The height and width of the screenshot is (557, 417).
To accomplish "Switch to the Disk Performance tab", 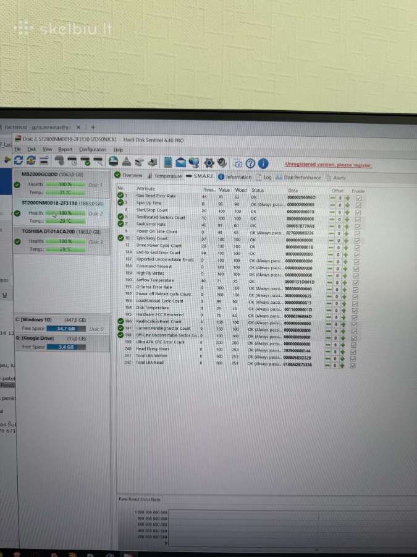I will coord(298,177).
